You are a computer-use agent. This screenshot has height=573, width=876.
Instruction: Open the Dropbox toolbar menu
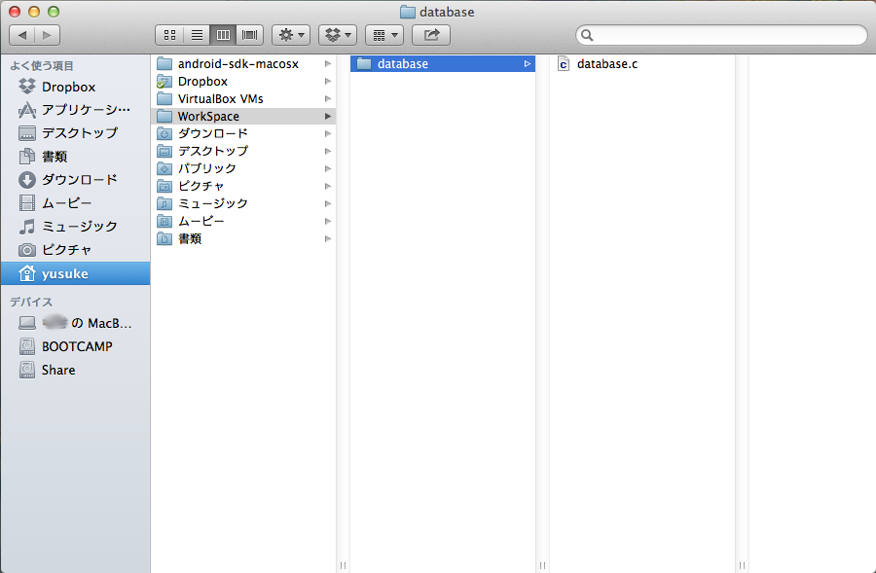coord(338,35)
